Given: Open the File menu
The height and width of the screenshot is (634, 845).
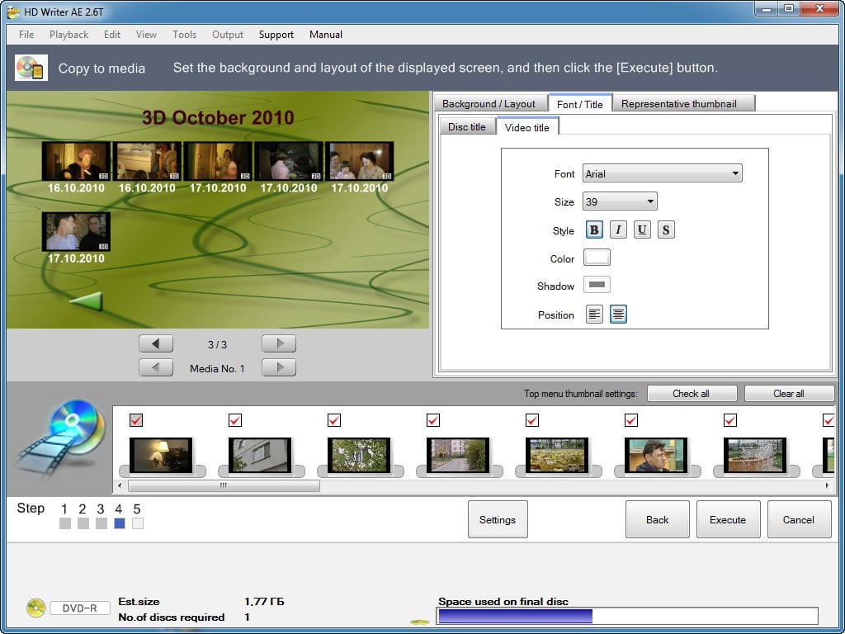Looking at the screenshot, I should (26, 35).
